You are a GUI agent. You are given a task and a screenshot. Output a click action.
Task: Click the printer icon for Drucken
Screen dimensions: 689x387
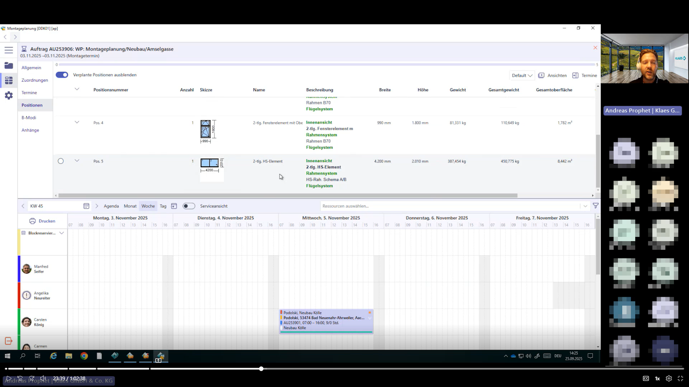point(32,221)
